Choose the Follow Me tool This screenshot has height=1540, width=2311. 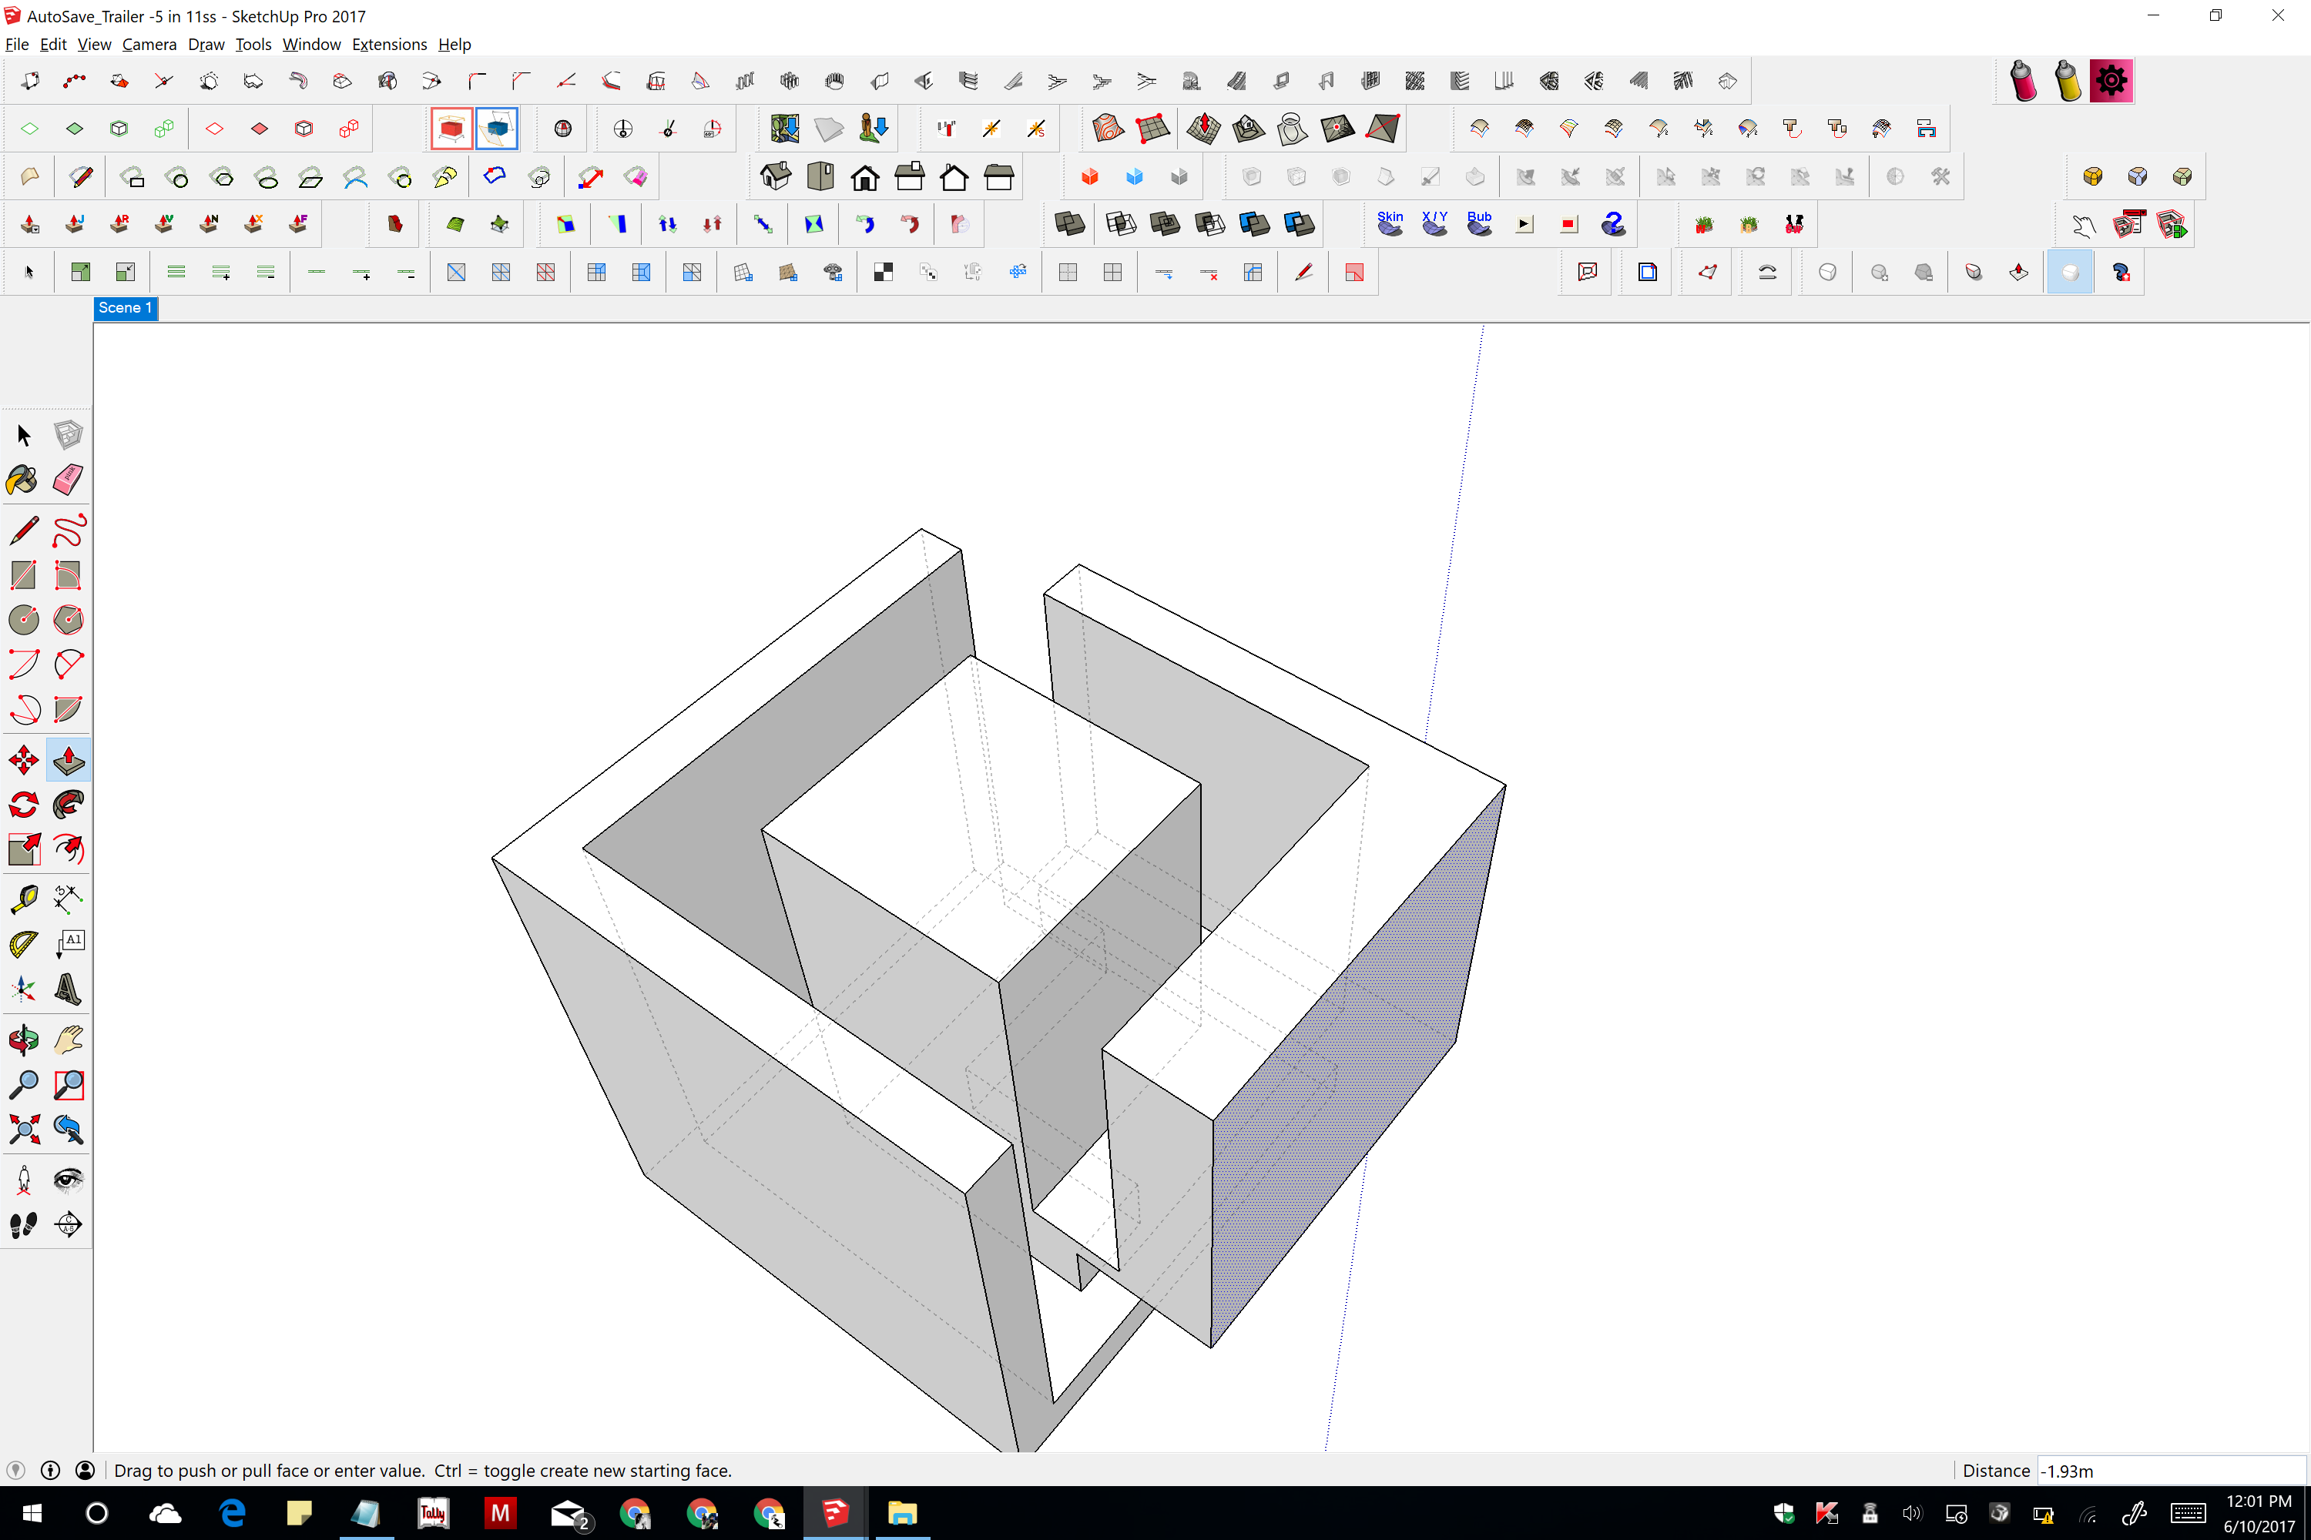(x=68, y=805)
